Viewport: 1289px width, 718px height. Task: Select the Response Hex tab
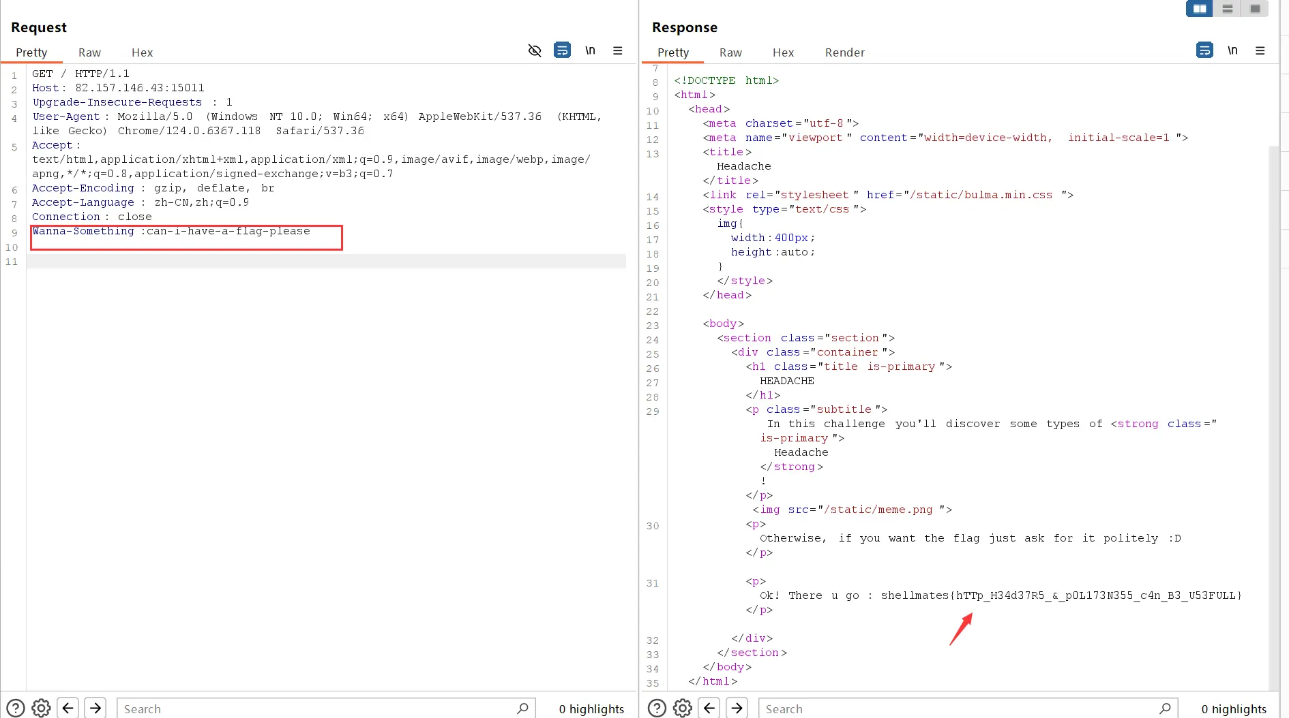pyautogui.click(x=783, y=52)
